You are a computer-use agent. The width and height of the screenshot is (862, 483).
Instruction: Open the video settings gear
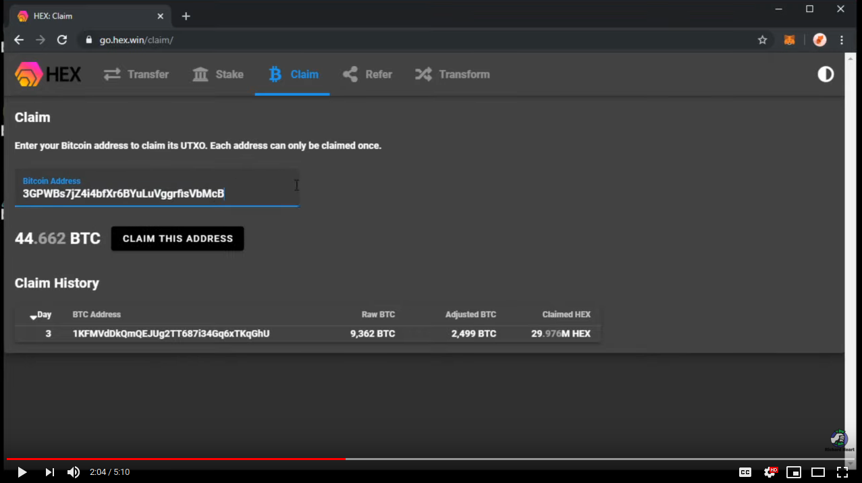click(x=770, y=472)
